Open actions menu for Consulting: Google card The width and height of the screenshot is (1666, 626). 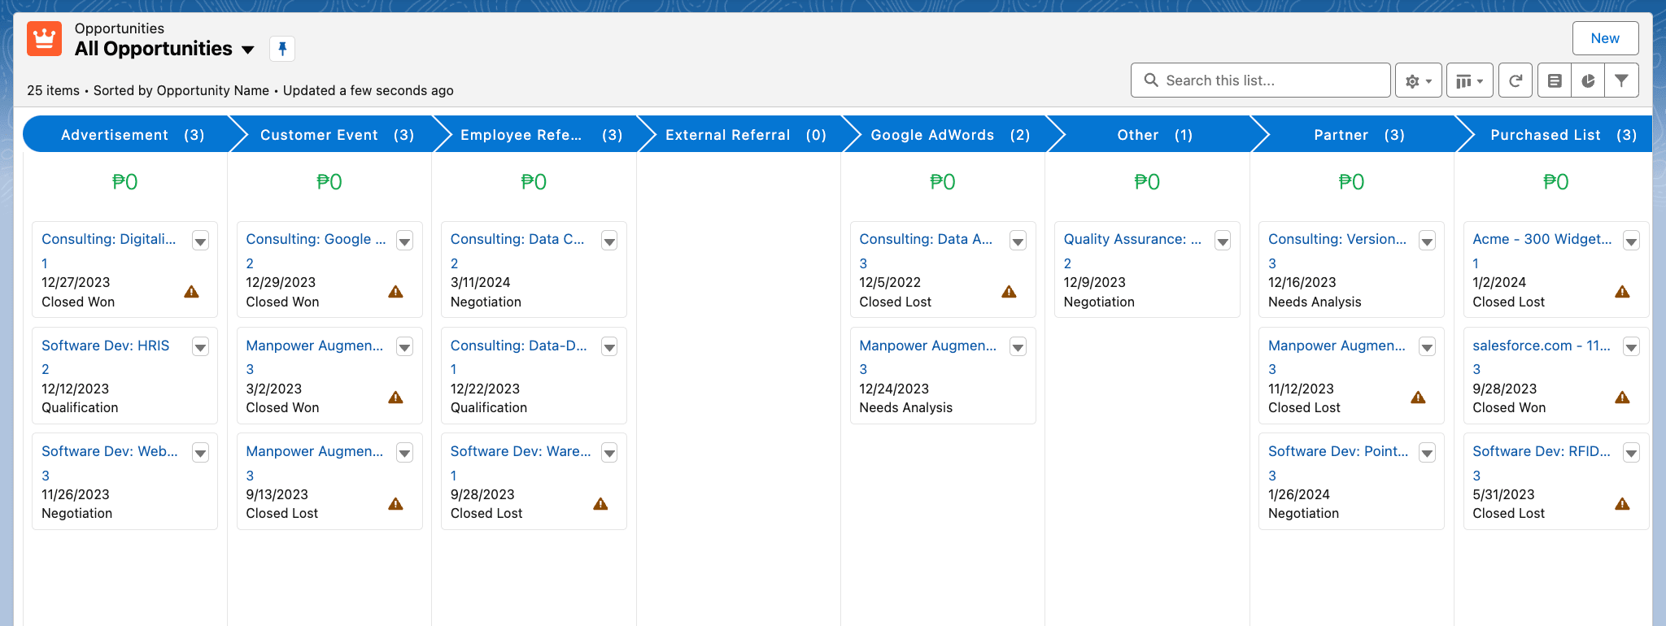[x=404, y=241]
